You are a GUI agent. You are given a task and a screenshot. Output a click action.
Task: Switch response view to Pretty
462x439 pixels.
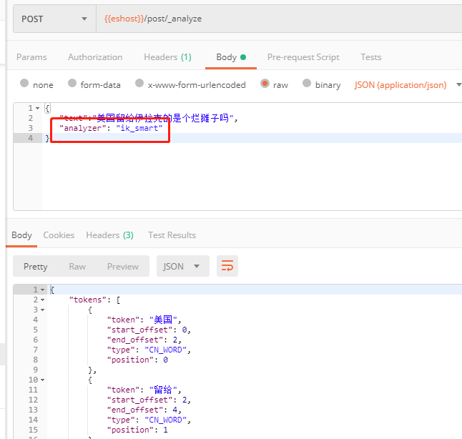point(35,267)
